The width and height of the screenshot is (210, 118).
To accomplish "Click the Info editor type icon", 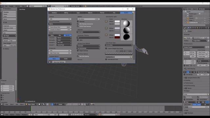I will [x=2, y=6].
